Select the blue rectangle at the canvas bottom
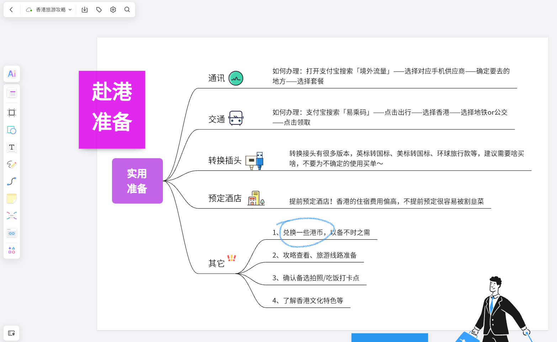557x342 pixels. (389, 338)
